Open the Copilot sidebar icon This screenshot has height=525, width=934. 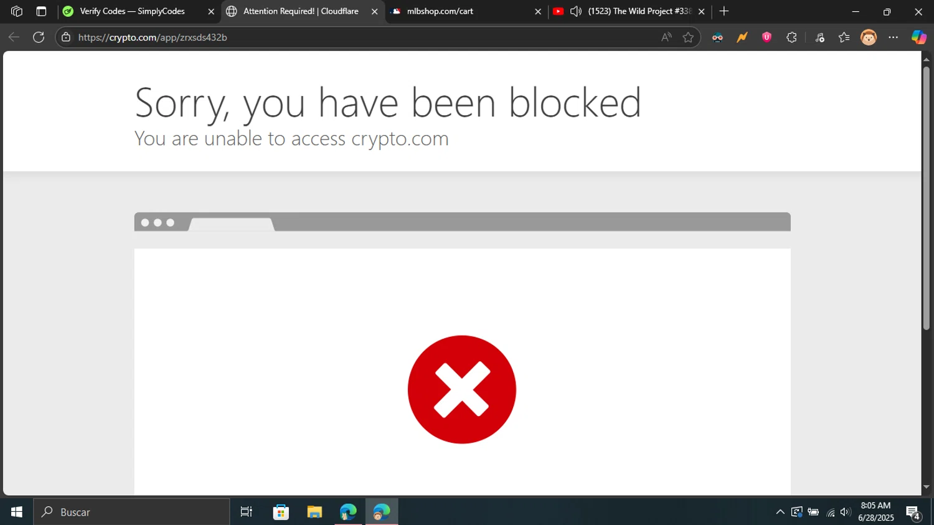tap(919, 37)
